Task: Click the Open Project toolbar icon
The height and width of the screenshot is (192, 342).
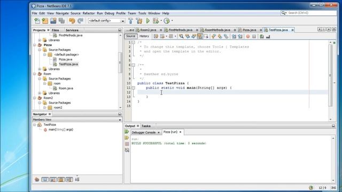Action: click(x=53, y=21)
